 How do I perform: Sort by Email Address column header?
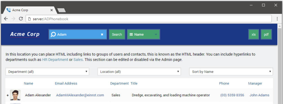(66, 83)
